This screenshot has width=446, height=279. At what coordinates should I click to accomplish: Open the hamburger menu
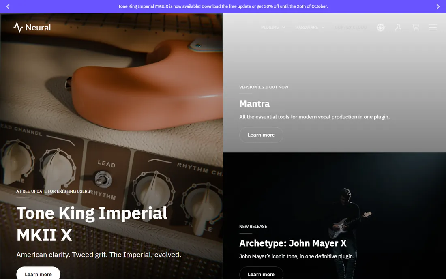point(433,27)
